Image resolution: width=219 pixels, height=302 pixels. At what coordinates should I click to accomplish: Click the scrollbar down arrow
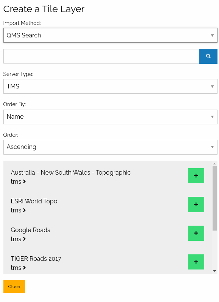[x=214, y=271]
